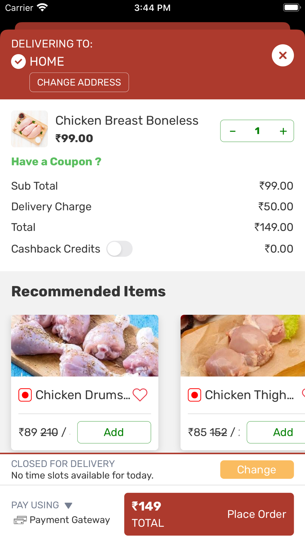Screen dimensions: 305x543
Task: Open the Chicken Breast Boneless product thumbnail
Action: (x=30, y=129)
